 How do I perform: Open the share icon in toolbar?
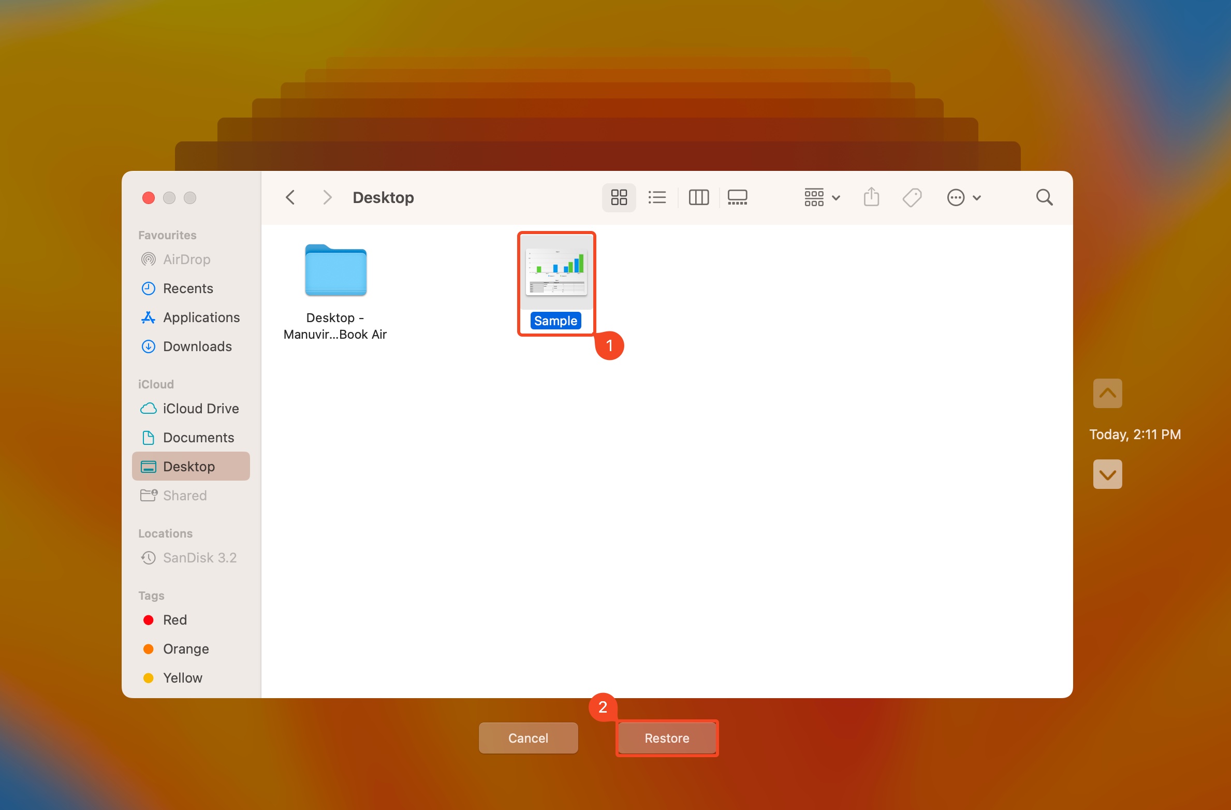click(871, 197)
